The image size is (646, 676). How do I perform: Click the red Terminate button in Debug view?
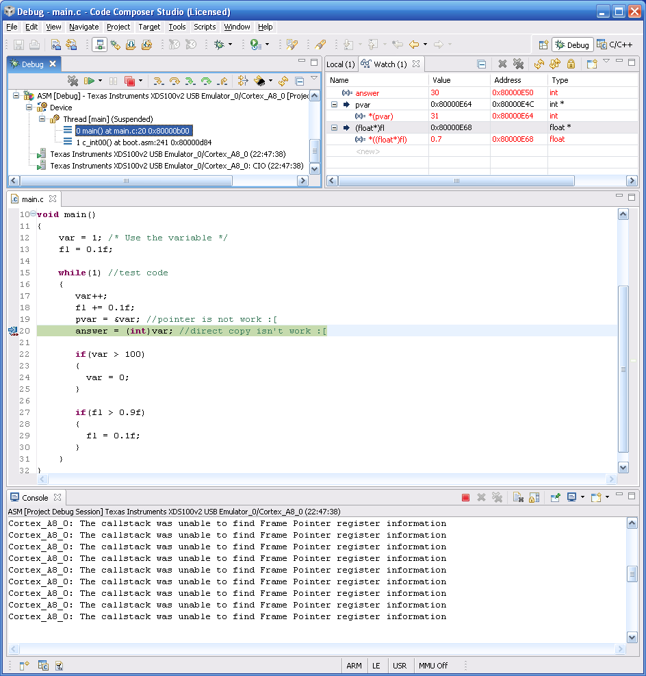pos(129,81)
